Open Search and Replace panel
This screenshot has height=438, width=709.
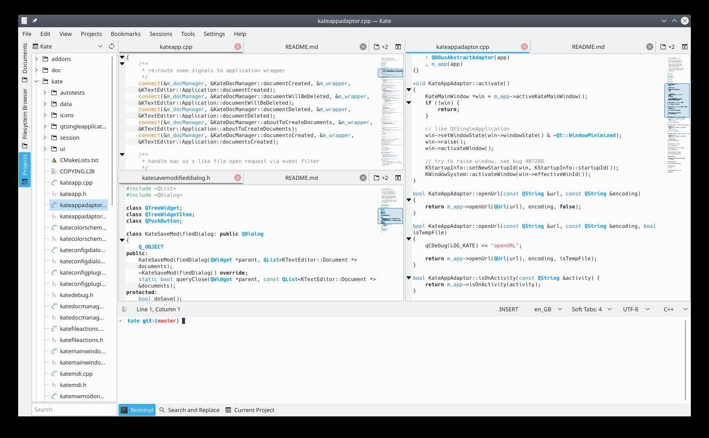pos(189,410)
